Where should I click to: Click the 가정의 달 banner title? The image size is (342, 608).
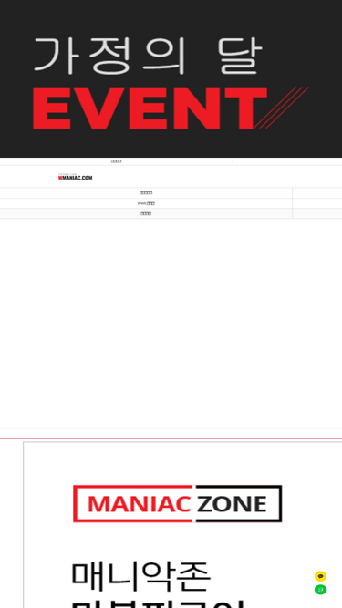click(149, 57)
